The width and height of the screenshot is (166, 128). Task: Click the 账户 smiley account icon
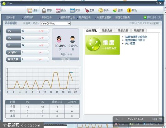point(101,10)
